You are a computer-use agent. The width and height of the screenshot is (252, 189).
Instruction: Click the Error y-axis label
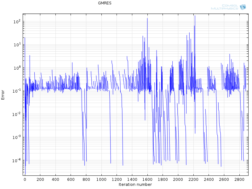(3, 95)
